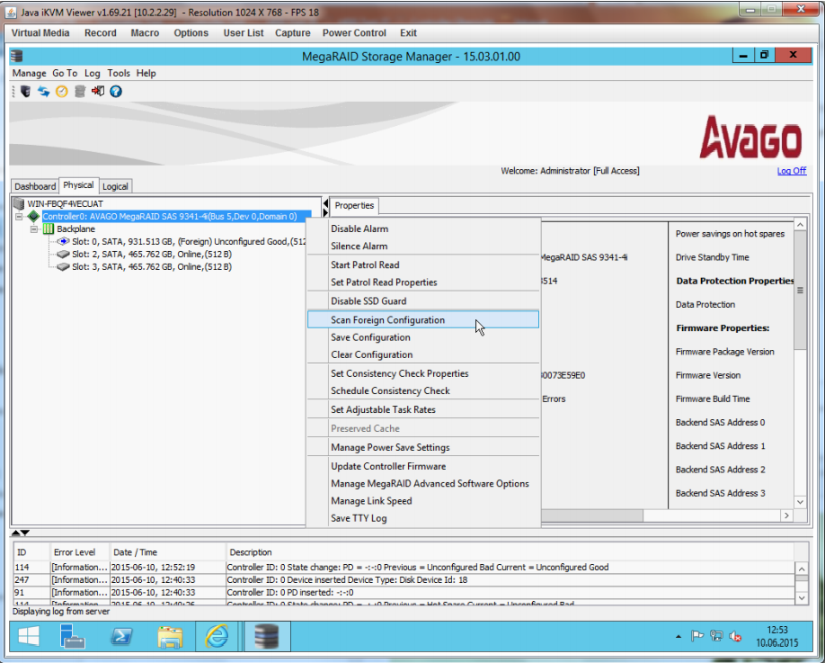Viewport: 825px width, 663px height.
Task: Open PowerShell from the taskbar
Action: (121, 637)
